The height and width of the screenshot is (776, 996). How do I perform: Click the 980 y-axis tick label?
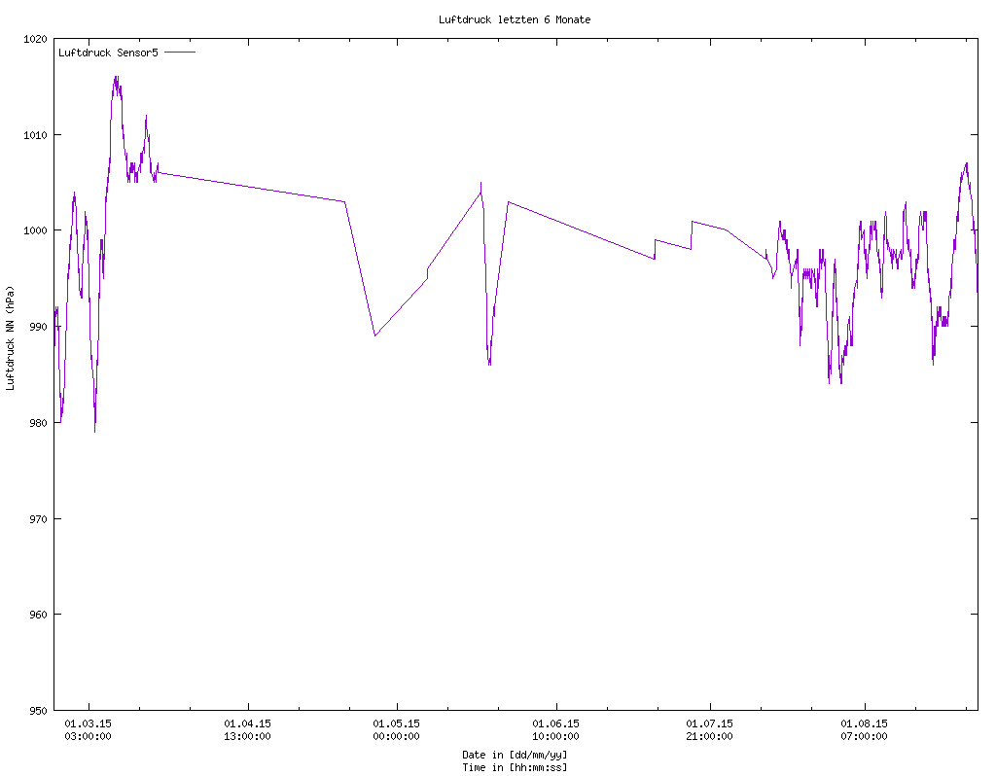tap(38, 423)
